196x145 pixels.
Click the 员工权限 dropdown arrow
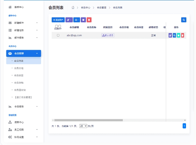(37, 130)
